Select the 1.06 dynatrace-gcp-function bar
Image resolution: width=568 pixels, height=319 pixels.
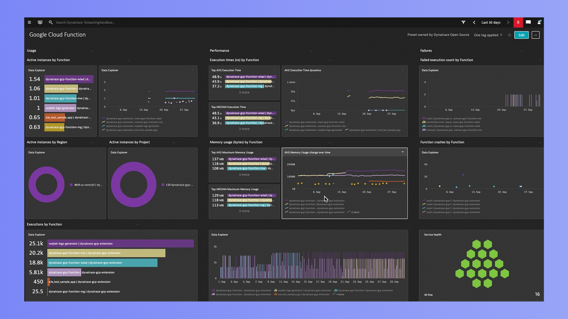61,89
